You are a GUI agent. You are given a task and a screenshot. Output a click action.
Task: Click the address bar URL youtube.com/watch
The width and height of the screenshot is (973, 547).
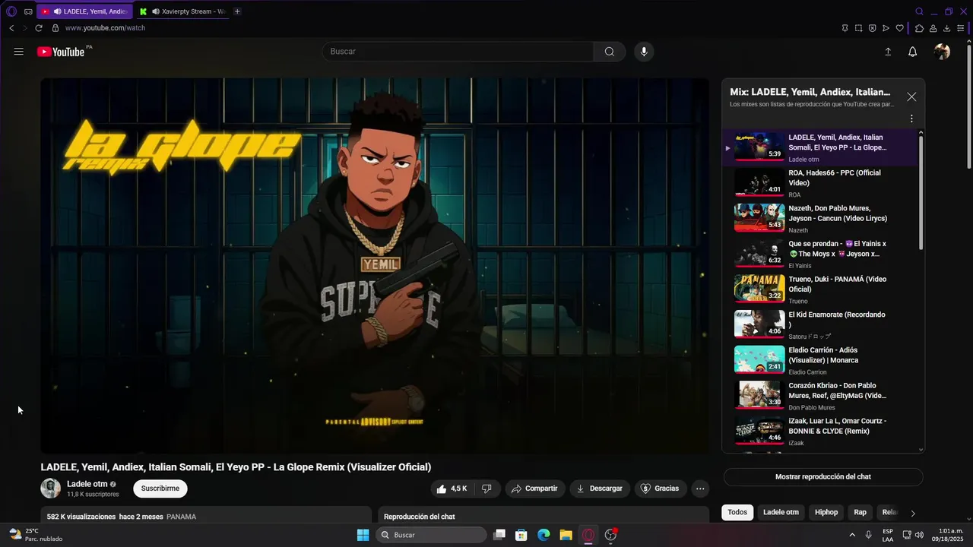105,28
